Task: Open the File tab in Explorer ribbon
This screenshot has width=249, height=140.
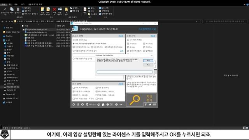Action: click(x=4, y=4)
